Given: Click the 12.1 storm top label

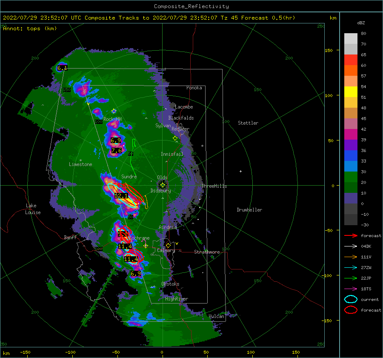Looking at the screenshot, I should [x=121, y=196].
